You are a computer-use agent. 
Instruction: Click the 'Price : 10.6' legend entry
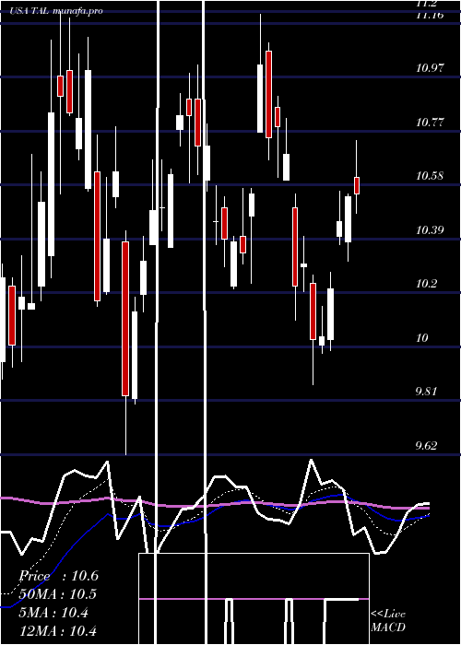(58, 576)
